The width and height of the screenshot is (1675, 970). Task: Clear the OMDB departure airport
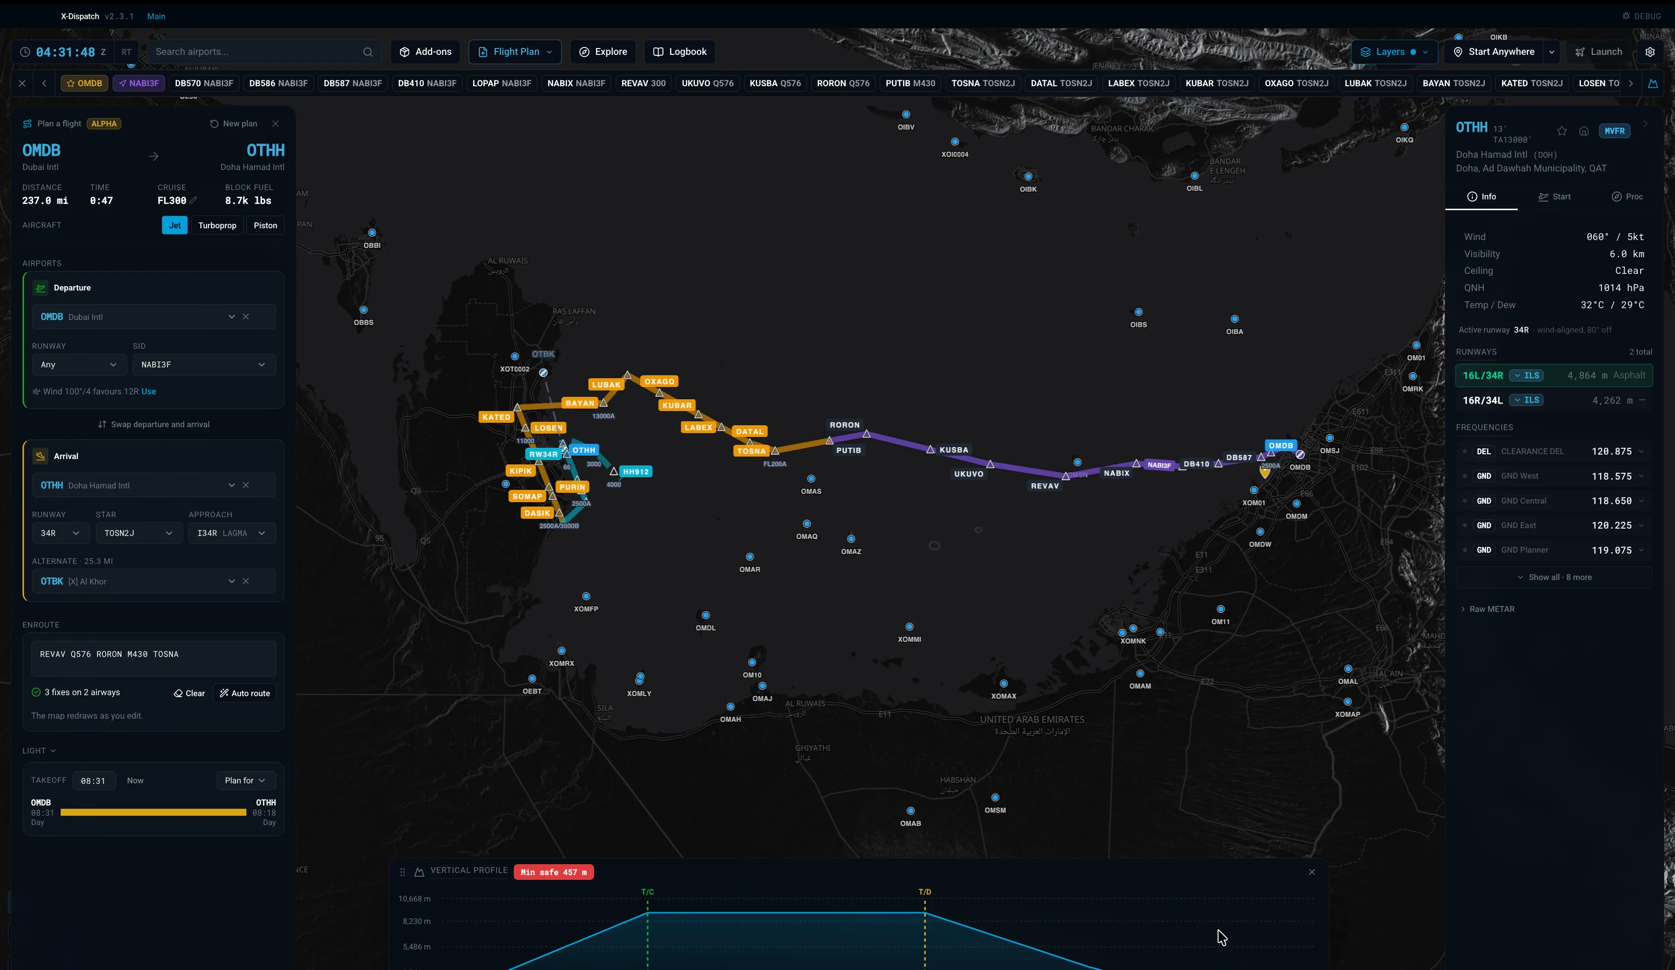246,316
